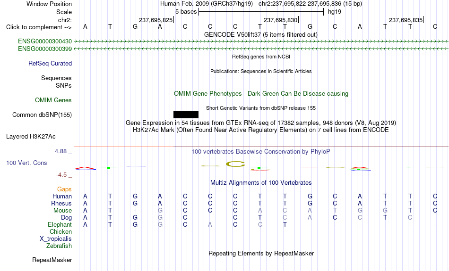449x271 pixels.
Task: Click the 'Click to complement -->' label
Action: click(x=39, y=27)
